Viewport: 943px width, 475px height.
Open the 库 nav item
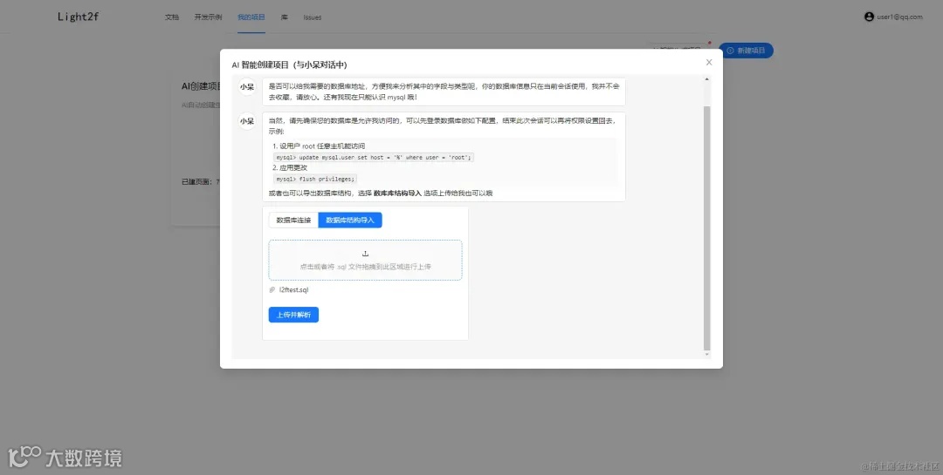click(x=285, y=17)
